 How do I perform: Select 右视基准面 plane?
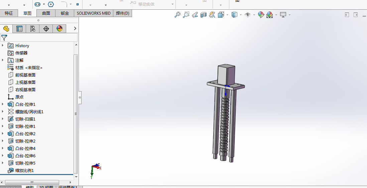pyautogui.click(x=25, y=89)
